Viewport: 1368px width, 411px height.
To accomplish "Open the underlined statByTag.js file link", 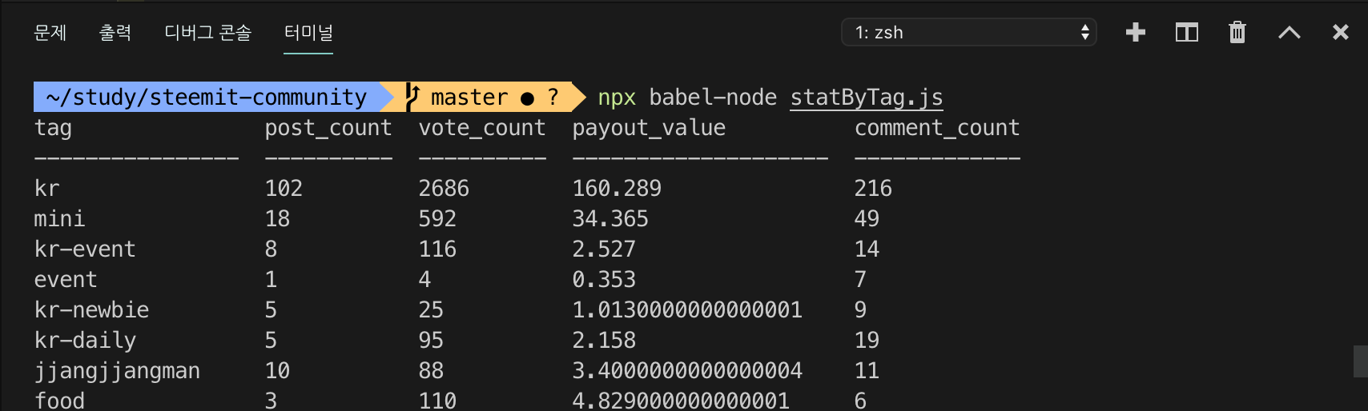I will [x=866, y=98].
